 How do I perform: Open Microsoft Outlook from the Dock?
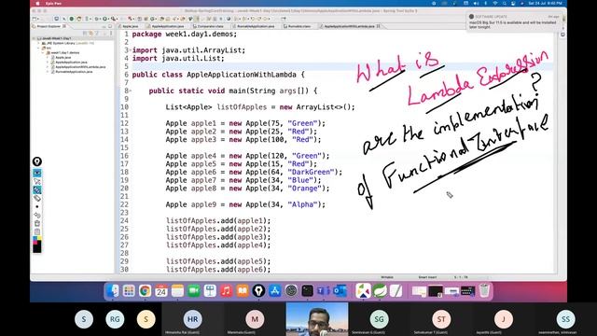340,291
